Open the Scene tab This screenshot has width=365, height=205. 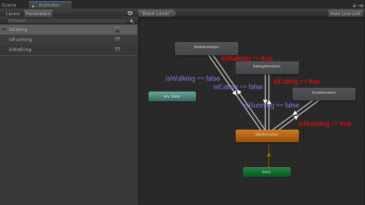pyautogui.click(x=9, y=5)
